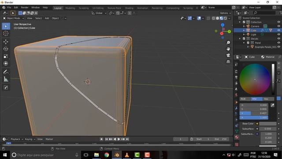The height and width of the screenshot is (159, 282).
Task: Select the Move tool
Action: coord(6,42)
